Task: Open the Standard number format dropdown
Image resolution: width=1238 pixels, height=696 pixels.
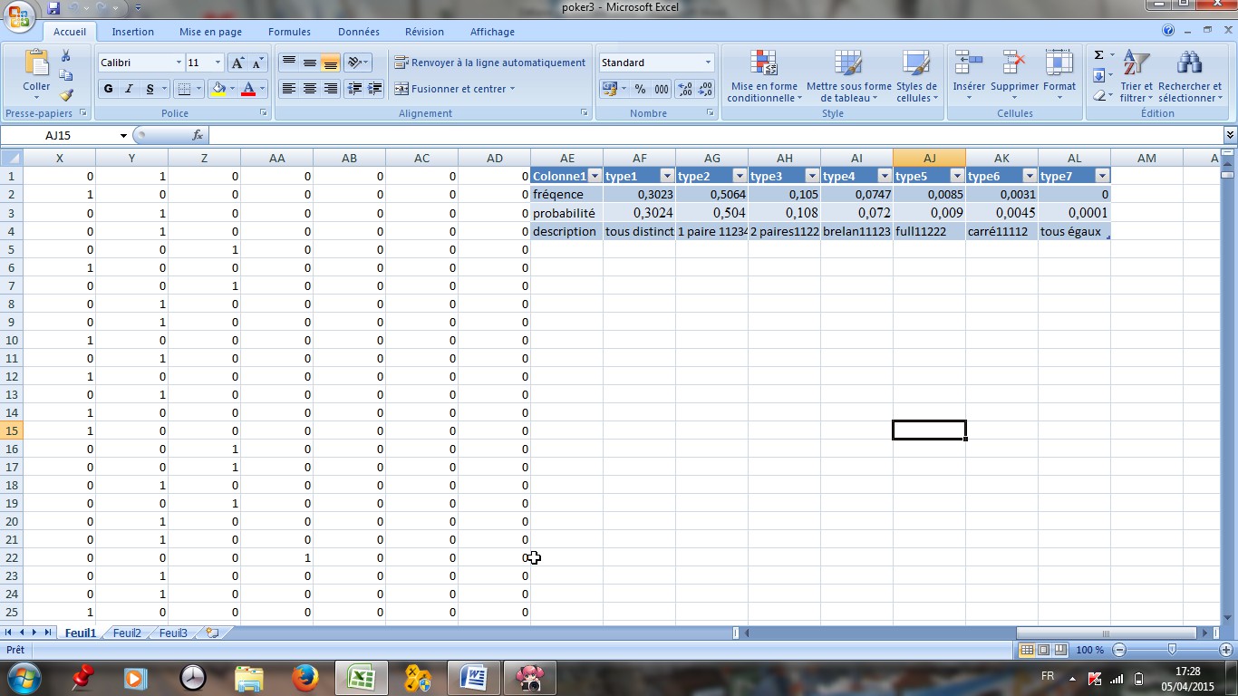Action: (708, 63)
